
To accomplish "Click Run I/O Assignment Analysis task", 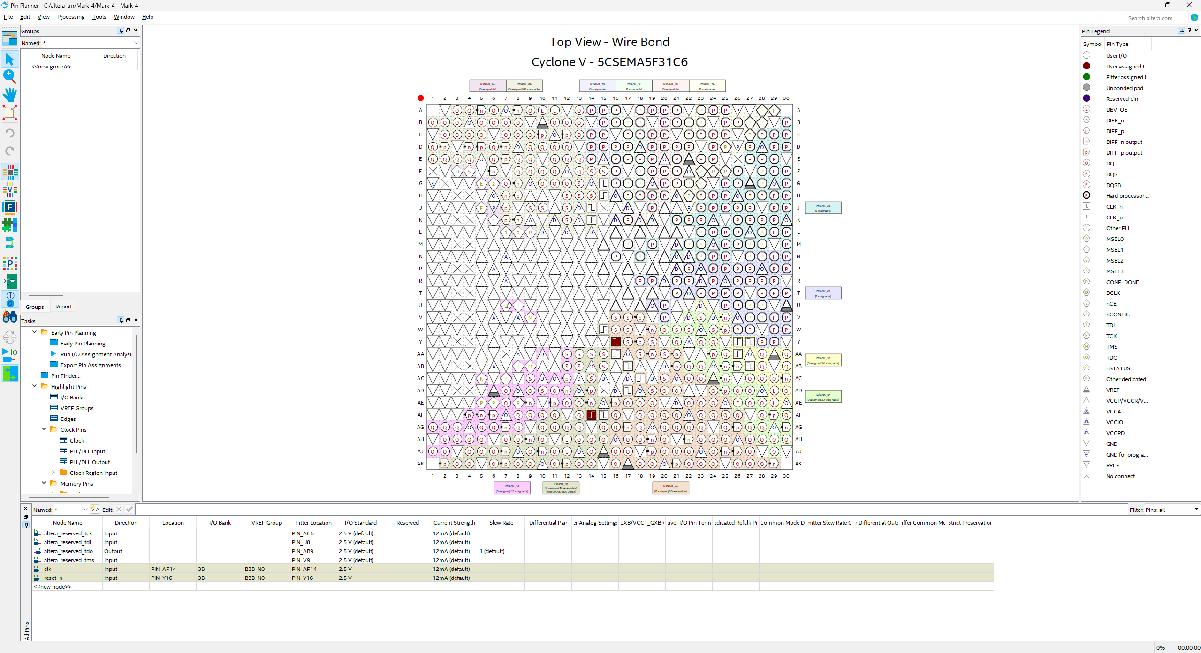I will [x=96, y=354].
